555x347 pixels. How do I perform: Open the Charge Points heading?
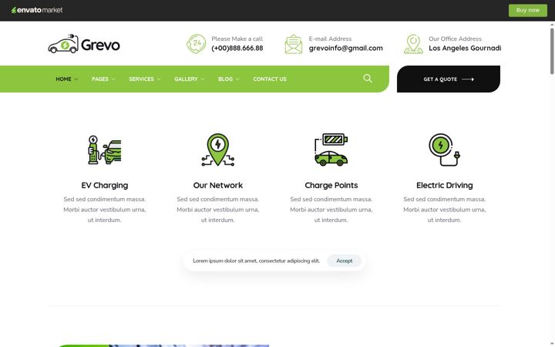tap(331, 185)
